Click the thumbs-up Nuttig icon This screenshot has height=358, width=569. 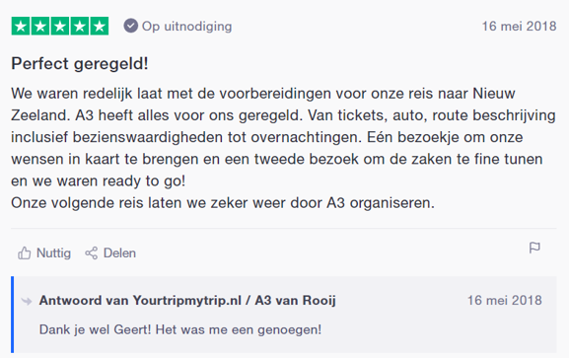click(x=25, y=253)
